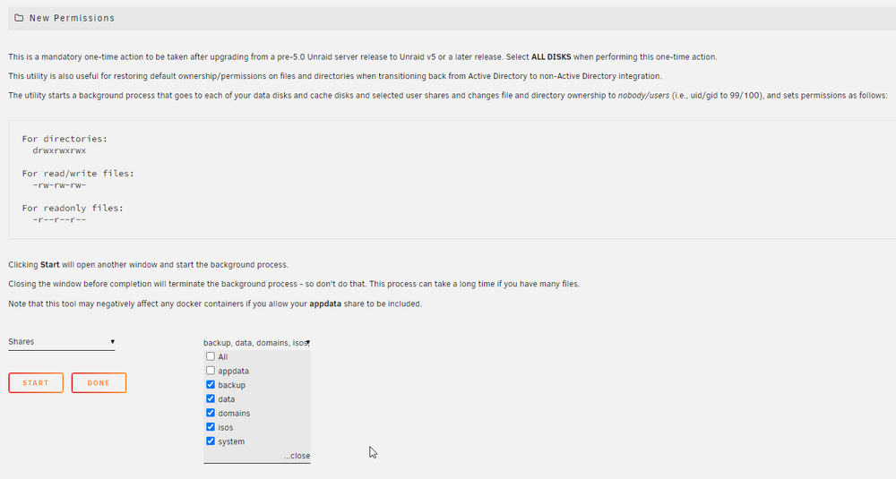The width and height of the screenshot is (896, 479).
Task: Collapse the backup, data, domains multiselect dropdown
Action: pyautogui.click(x=256, y=343)
